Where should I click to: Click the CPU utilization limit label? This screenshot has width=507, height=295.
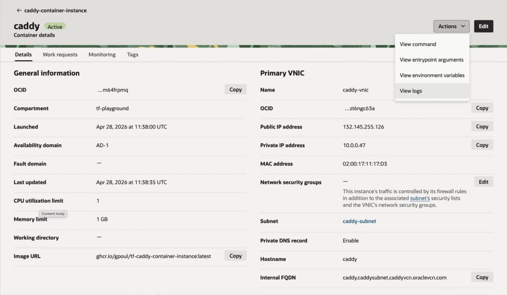coord(39,201)
